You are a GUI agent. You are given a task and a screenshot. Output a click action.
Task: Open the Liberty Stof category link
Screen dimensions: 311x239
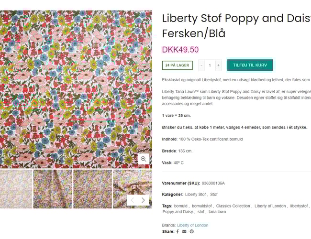point(196,195)
